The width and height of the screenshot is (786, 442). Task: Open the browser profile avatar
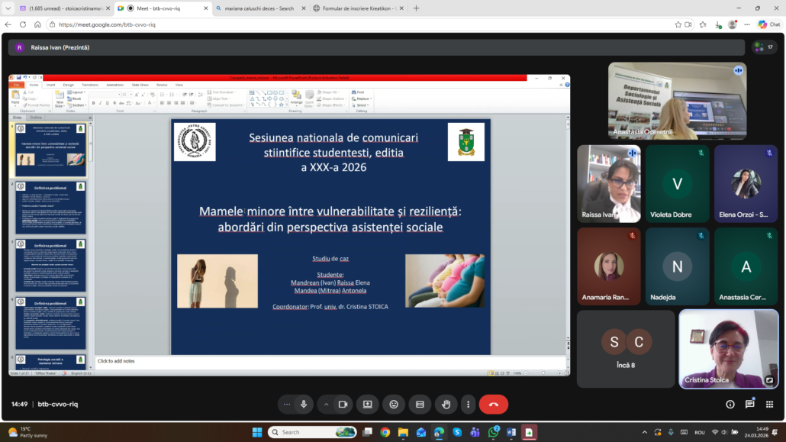click(x=733, y=24)
